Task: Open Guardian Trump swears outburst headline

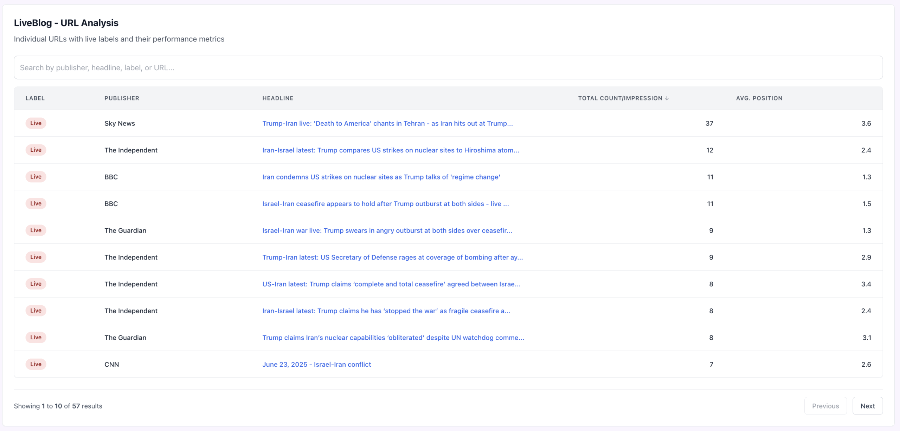Action: pos(387,230)
